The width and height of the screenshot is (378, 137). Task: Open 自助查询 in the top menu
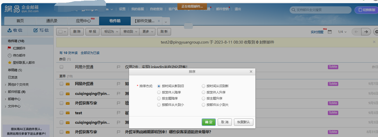click(156, 9)
